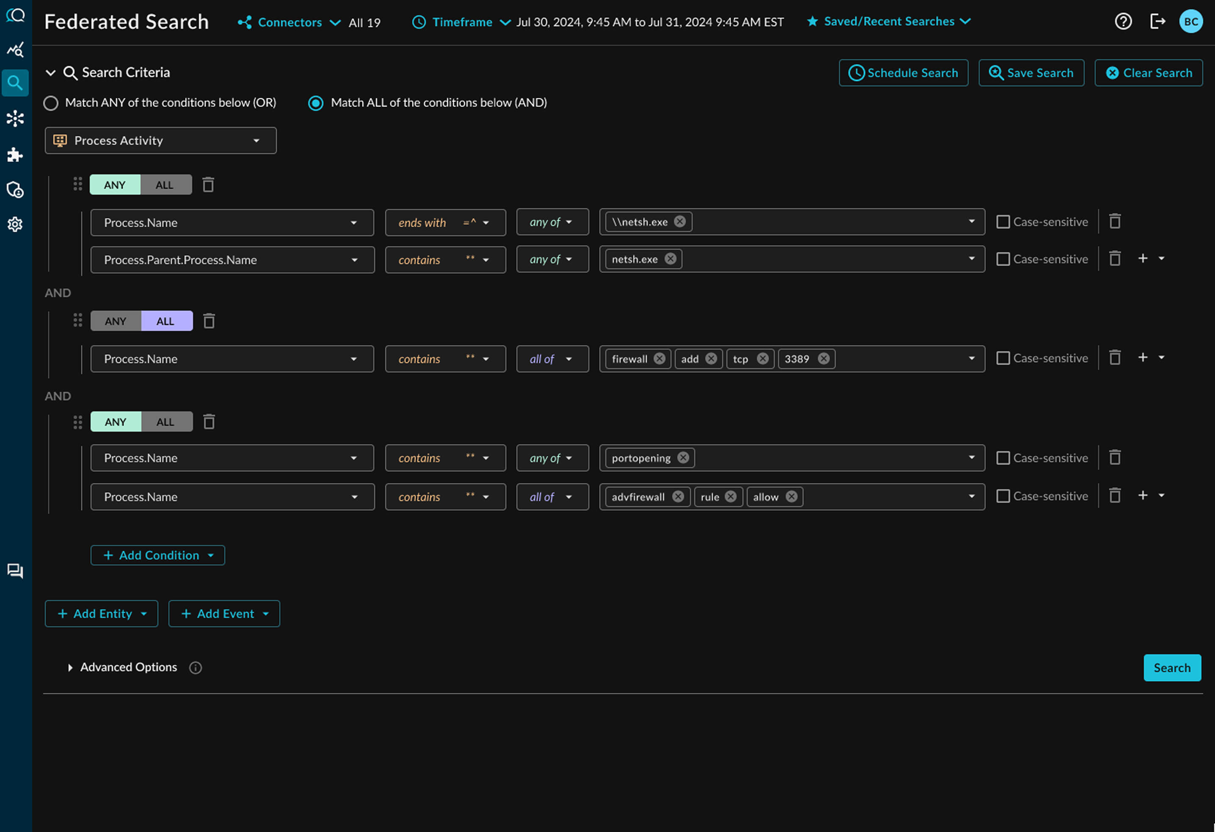Show info for Advanced Options
Screen dimensions: 1215x832
pyautogui.click(x=196, y=667)
